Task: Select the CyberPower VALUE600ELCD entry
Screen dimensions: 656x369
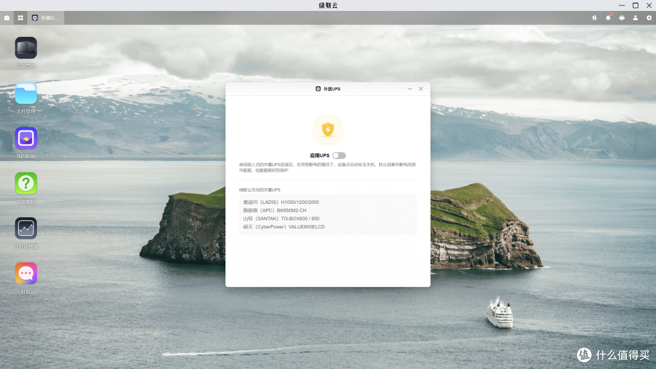Action: click(284, 227)
